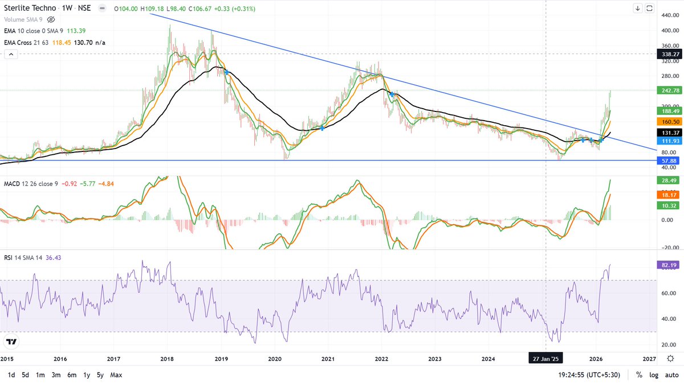Enable percentage scale with the % button

tap(639, 375)
